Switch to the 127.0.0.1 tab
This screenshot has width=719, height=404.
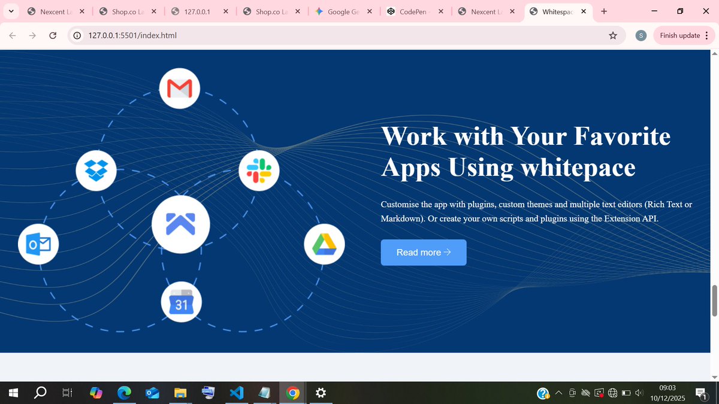click(197, 11)
